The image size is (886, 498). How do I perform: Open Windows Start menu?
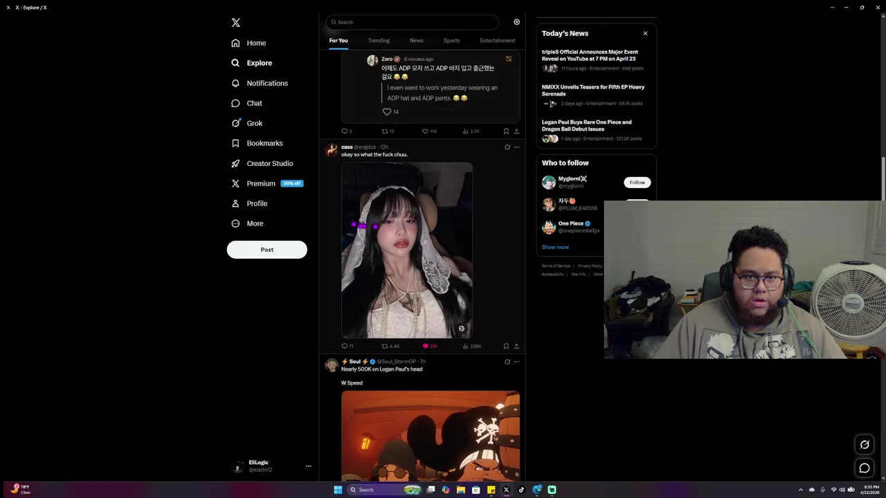338,490
